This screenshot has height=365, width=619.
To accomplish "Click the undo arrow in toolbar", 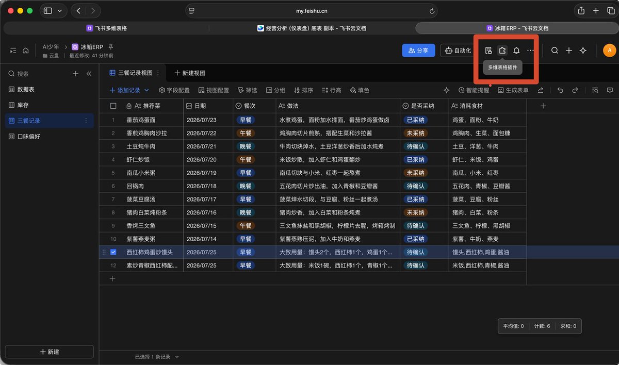I will pos(560,90).
